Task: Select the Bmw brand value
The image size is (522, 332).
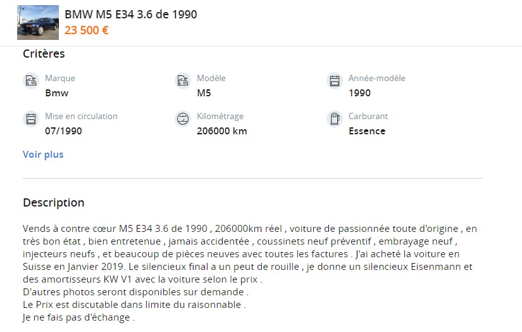Action: pyautogui.click(x=57, y=93)
